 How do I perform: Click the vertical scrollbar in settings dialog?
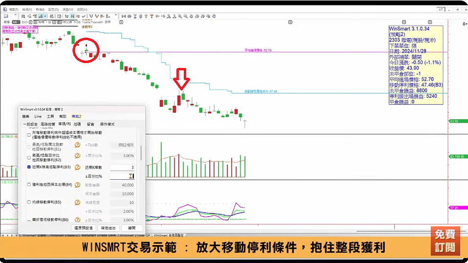[x=141, y=153]
